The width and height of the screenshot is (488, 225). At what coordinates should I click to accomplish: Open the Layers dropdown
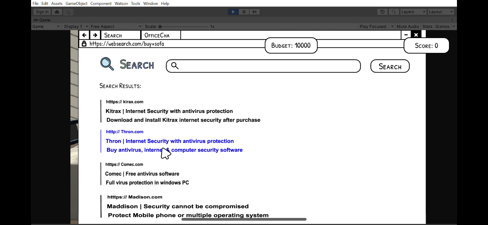pos(413,12)
